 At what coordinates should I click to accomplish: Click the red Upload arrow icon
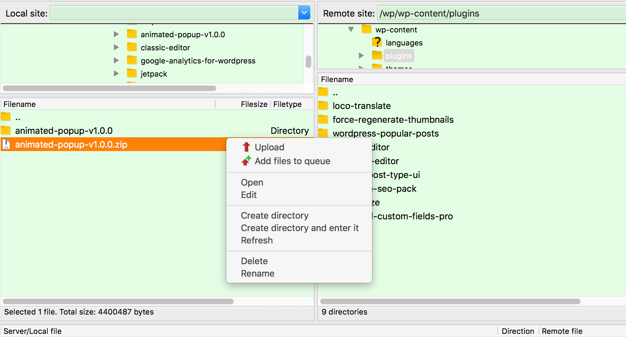point(246,147)
